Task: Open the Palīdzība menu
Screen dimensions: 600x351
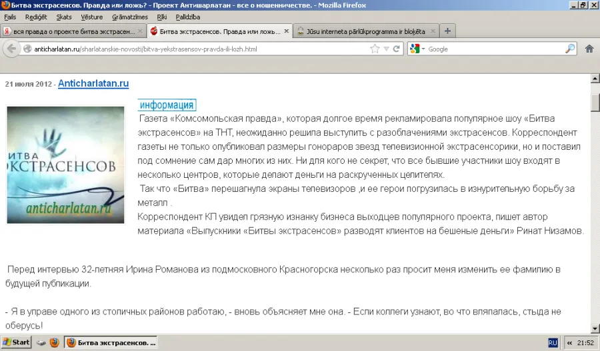Action: (187, 17)
